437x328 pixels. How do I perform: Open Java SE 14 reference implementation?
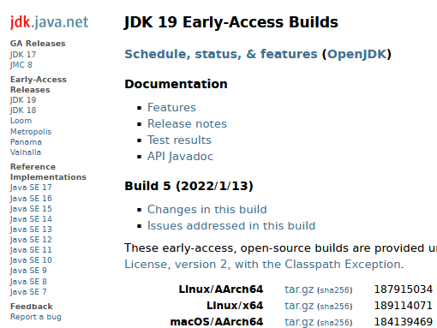[31, 219]
